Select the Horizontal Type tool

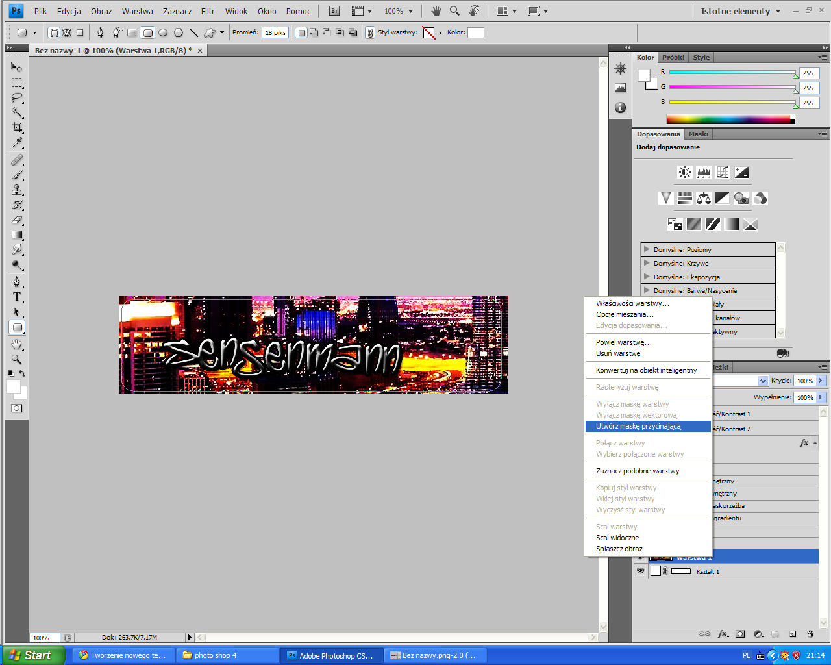(17, 297)
